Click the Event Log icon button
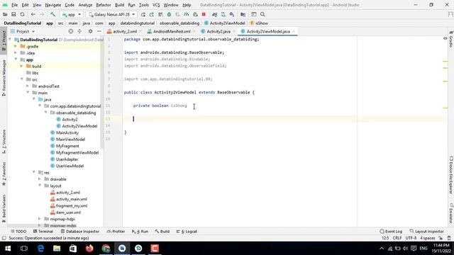 click(391, 232)
